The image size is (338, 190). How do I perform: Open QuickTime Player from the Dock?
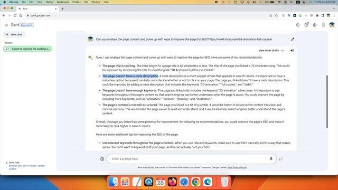click(148, 182)
